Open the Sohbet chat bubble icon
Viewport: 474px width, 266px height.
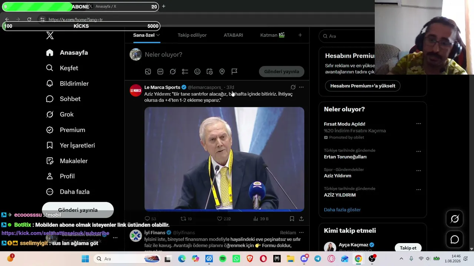[x=50, y=99]
